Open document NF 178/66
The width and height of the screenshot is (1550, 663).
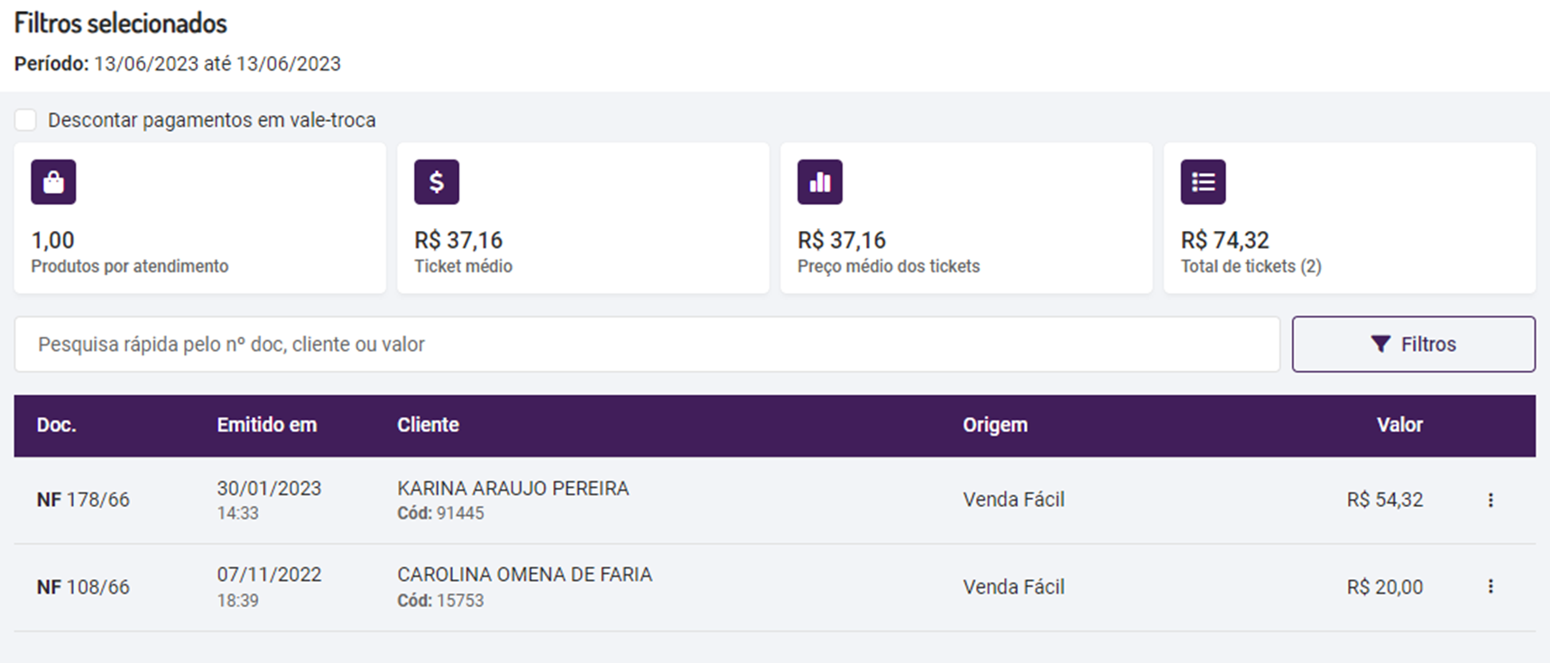tap(83, 500)
